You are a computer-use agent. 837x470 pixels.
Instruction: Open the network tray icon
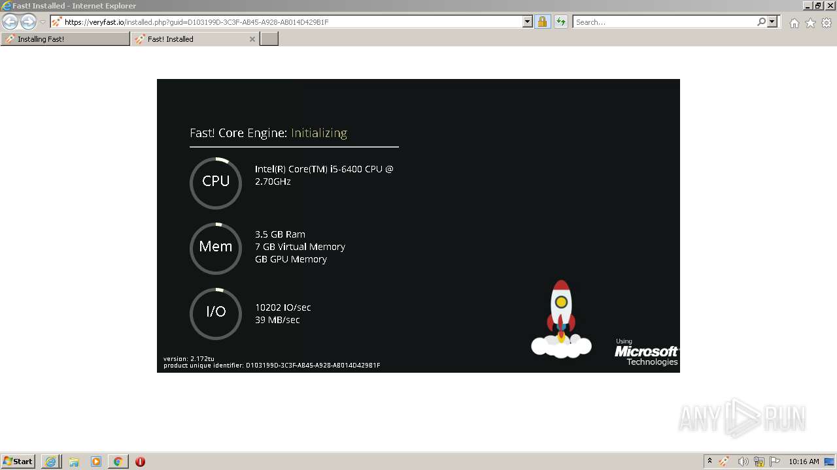coord(759,462)
